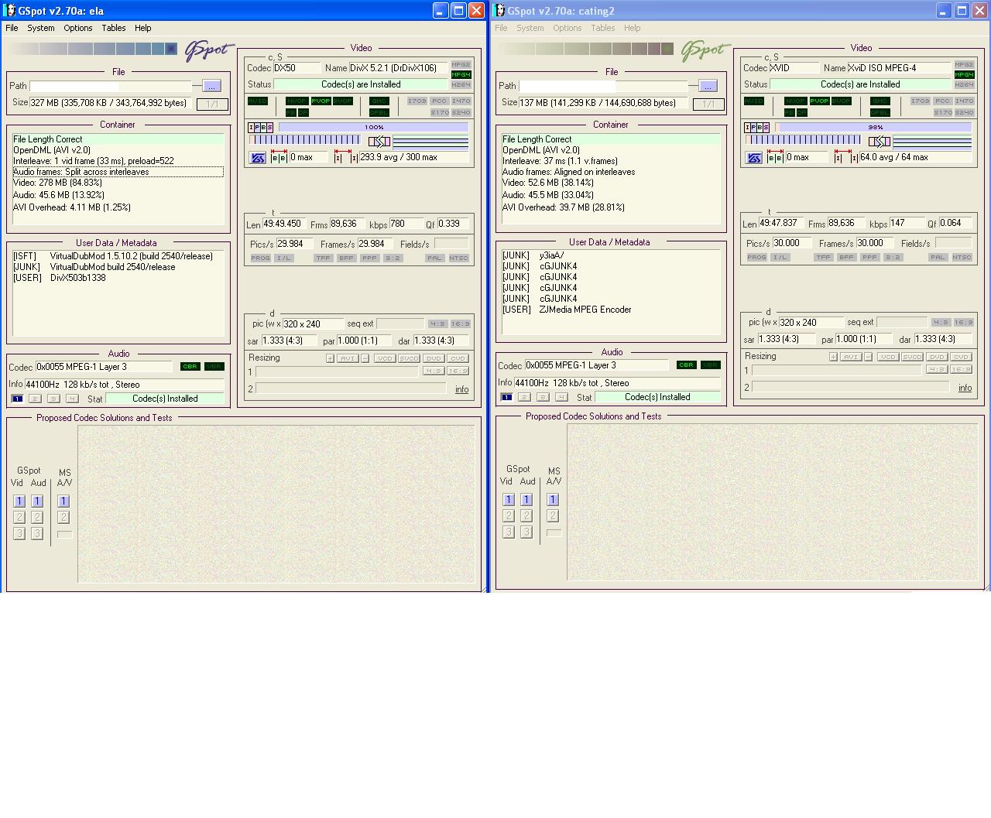This screenshot has height=818, width=991.
Task: Select audio stream 3 in the cating2 window
Action: (x=543, y=398)
